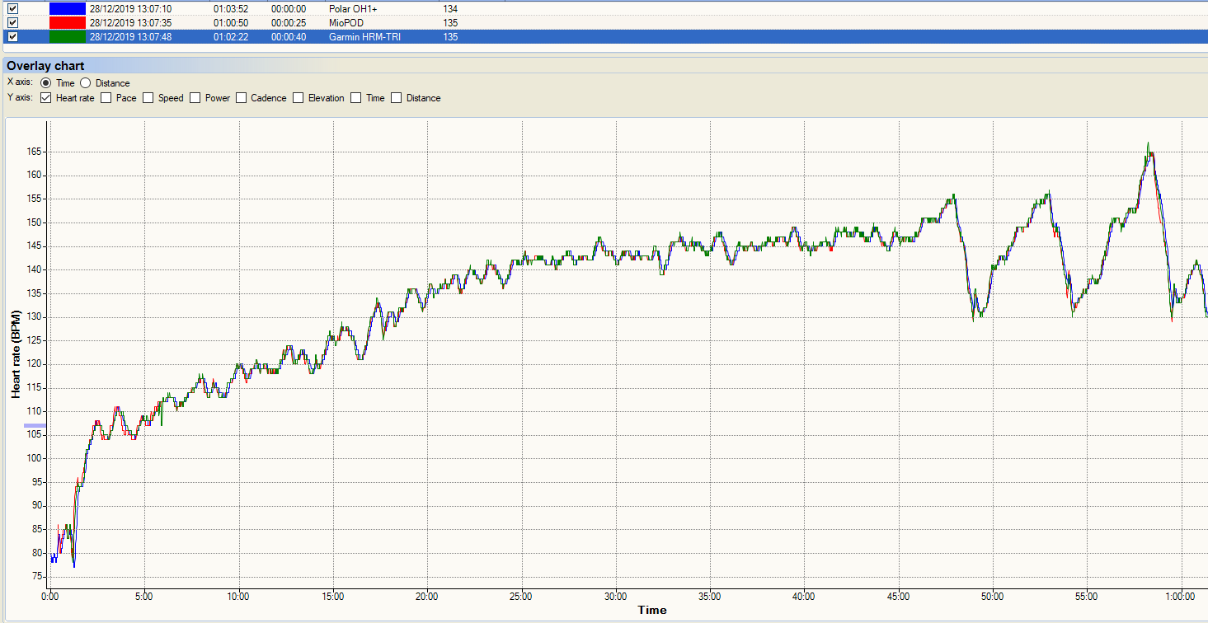Enable the Power checkbox
This screenshot has height=623, width=1208.
tap(195, 98)
